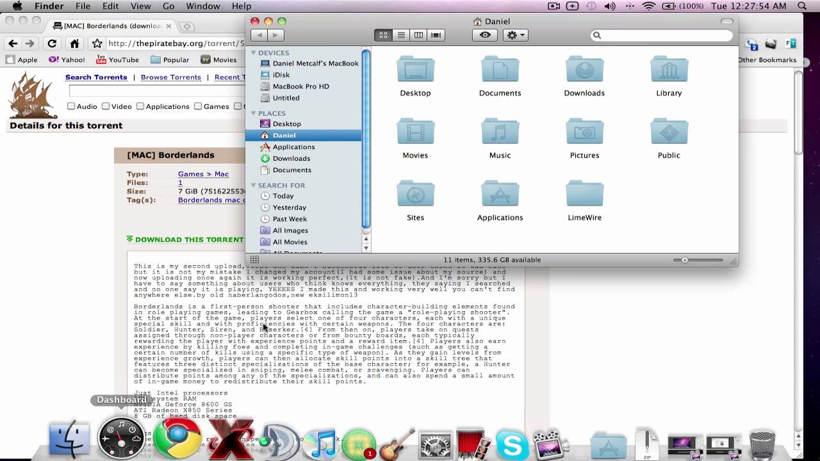Open the Public folder icon
Screen dimensions: 820x461
tap(669, 131)
